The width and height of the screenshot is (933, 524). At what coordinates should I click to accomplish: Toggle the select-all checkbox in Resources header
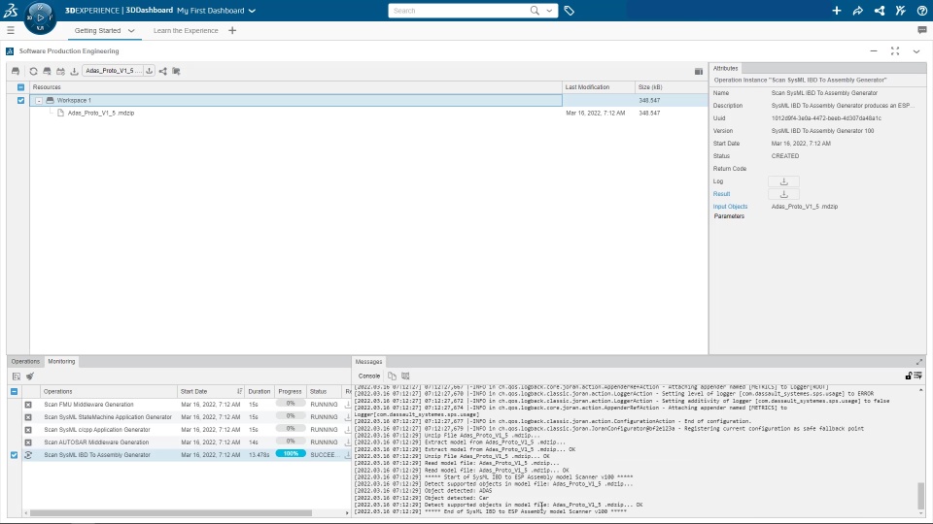(20, 87)
